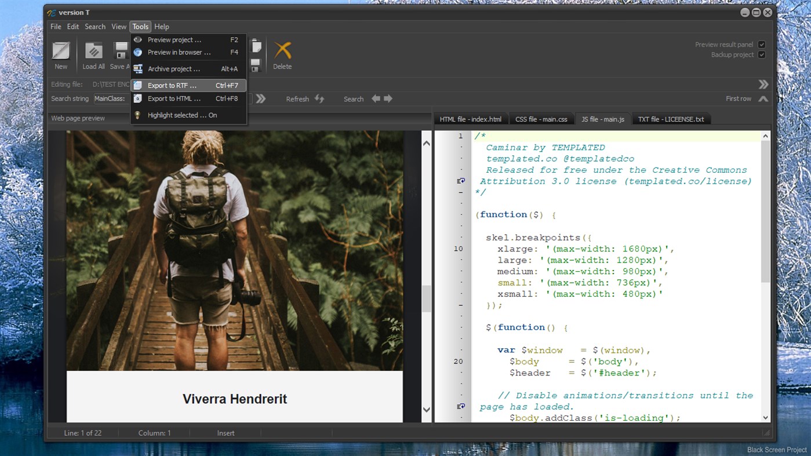Click the search next right arrow
The image size is (811, 456).
[388, 99]
